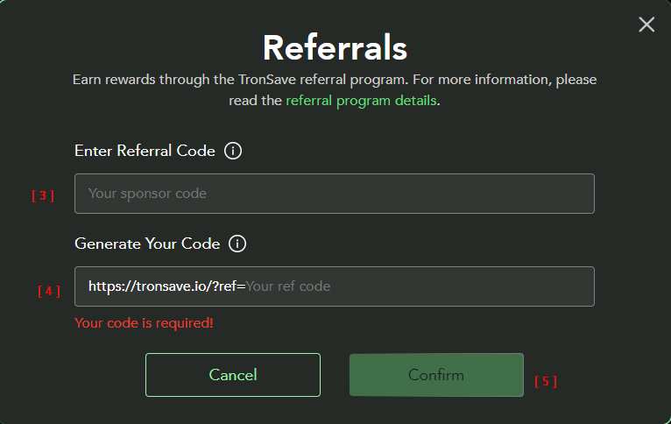671x424 pixels.
Task: Click info icon beside Generate Your Code
Action: pos(237,244)
